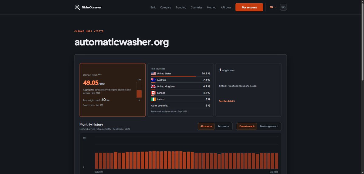Click the United Kingdom flag icon
Screen dimensions: 364x174
tap(153, 86)
